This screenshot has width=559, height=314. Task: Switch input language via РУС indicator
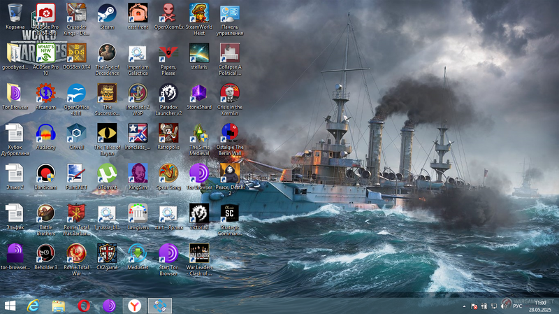[x=517, y=306]
